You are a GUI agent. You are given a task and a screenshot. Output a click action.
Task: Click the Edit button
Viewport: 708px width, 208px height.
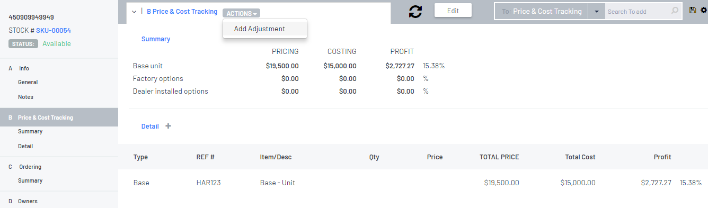tap(453, 11)
